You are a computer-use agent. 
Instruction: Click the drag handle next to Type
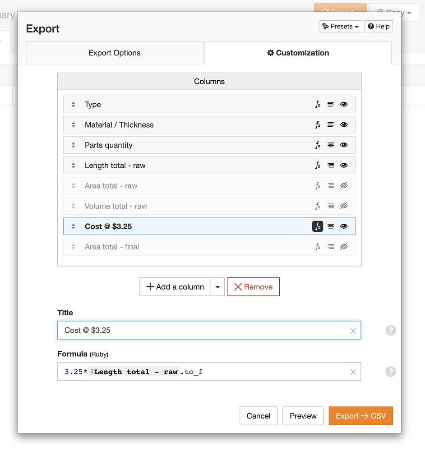(x=73, y=104)
